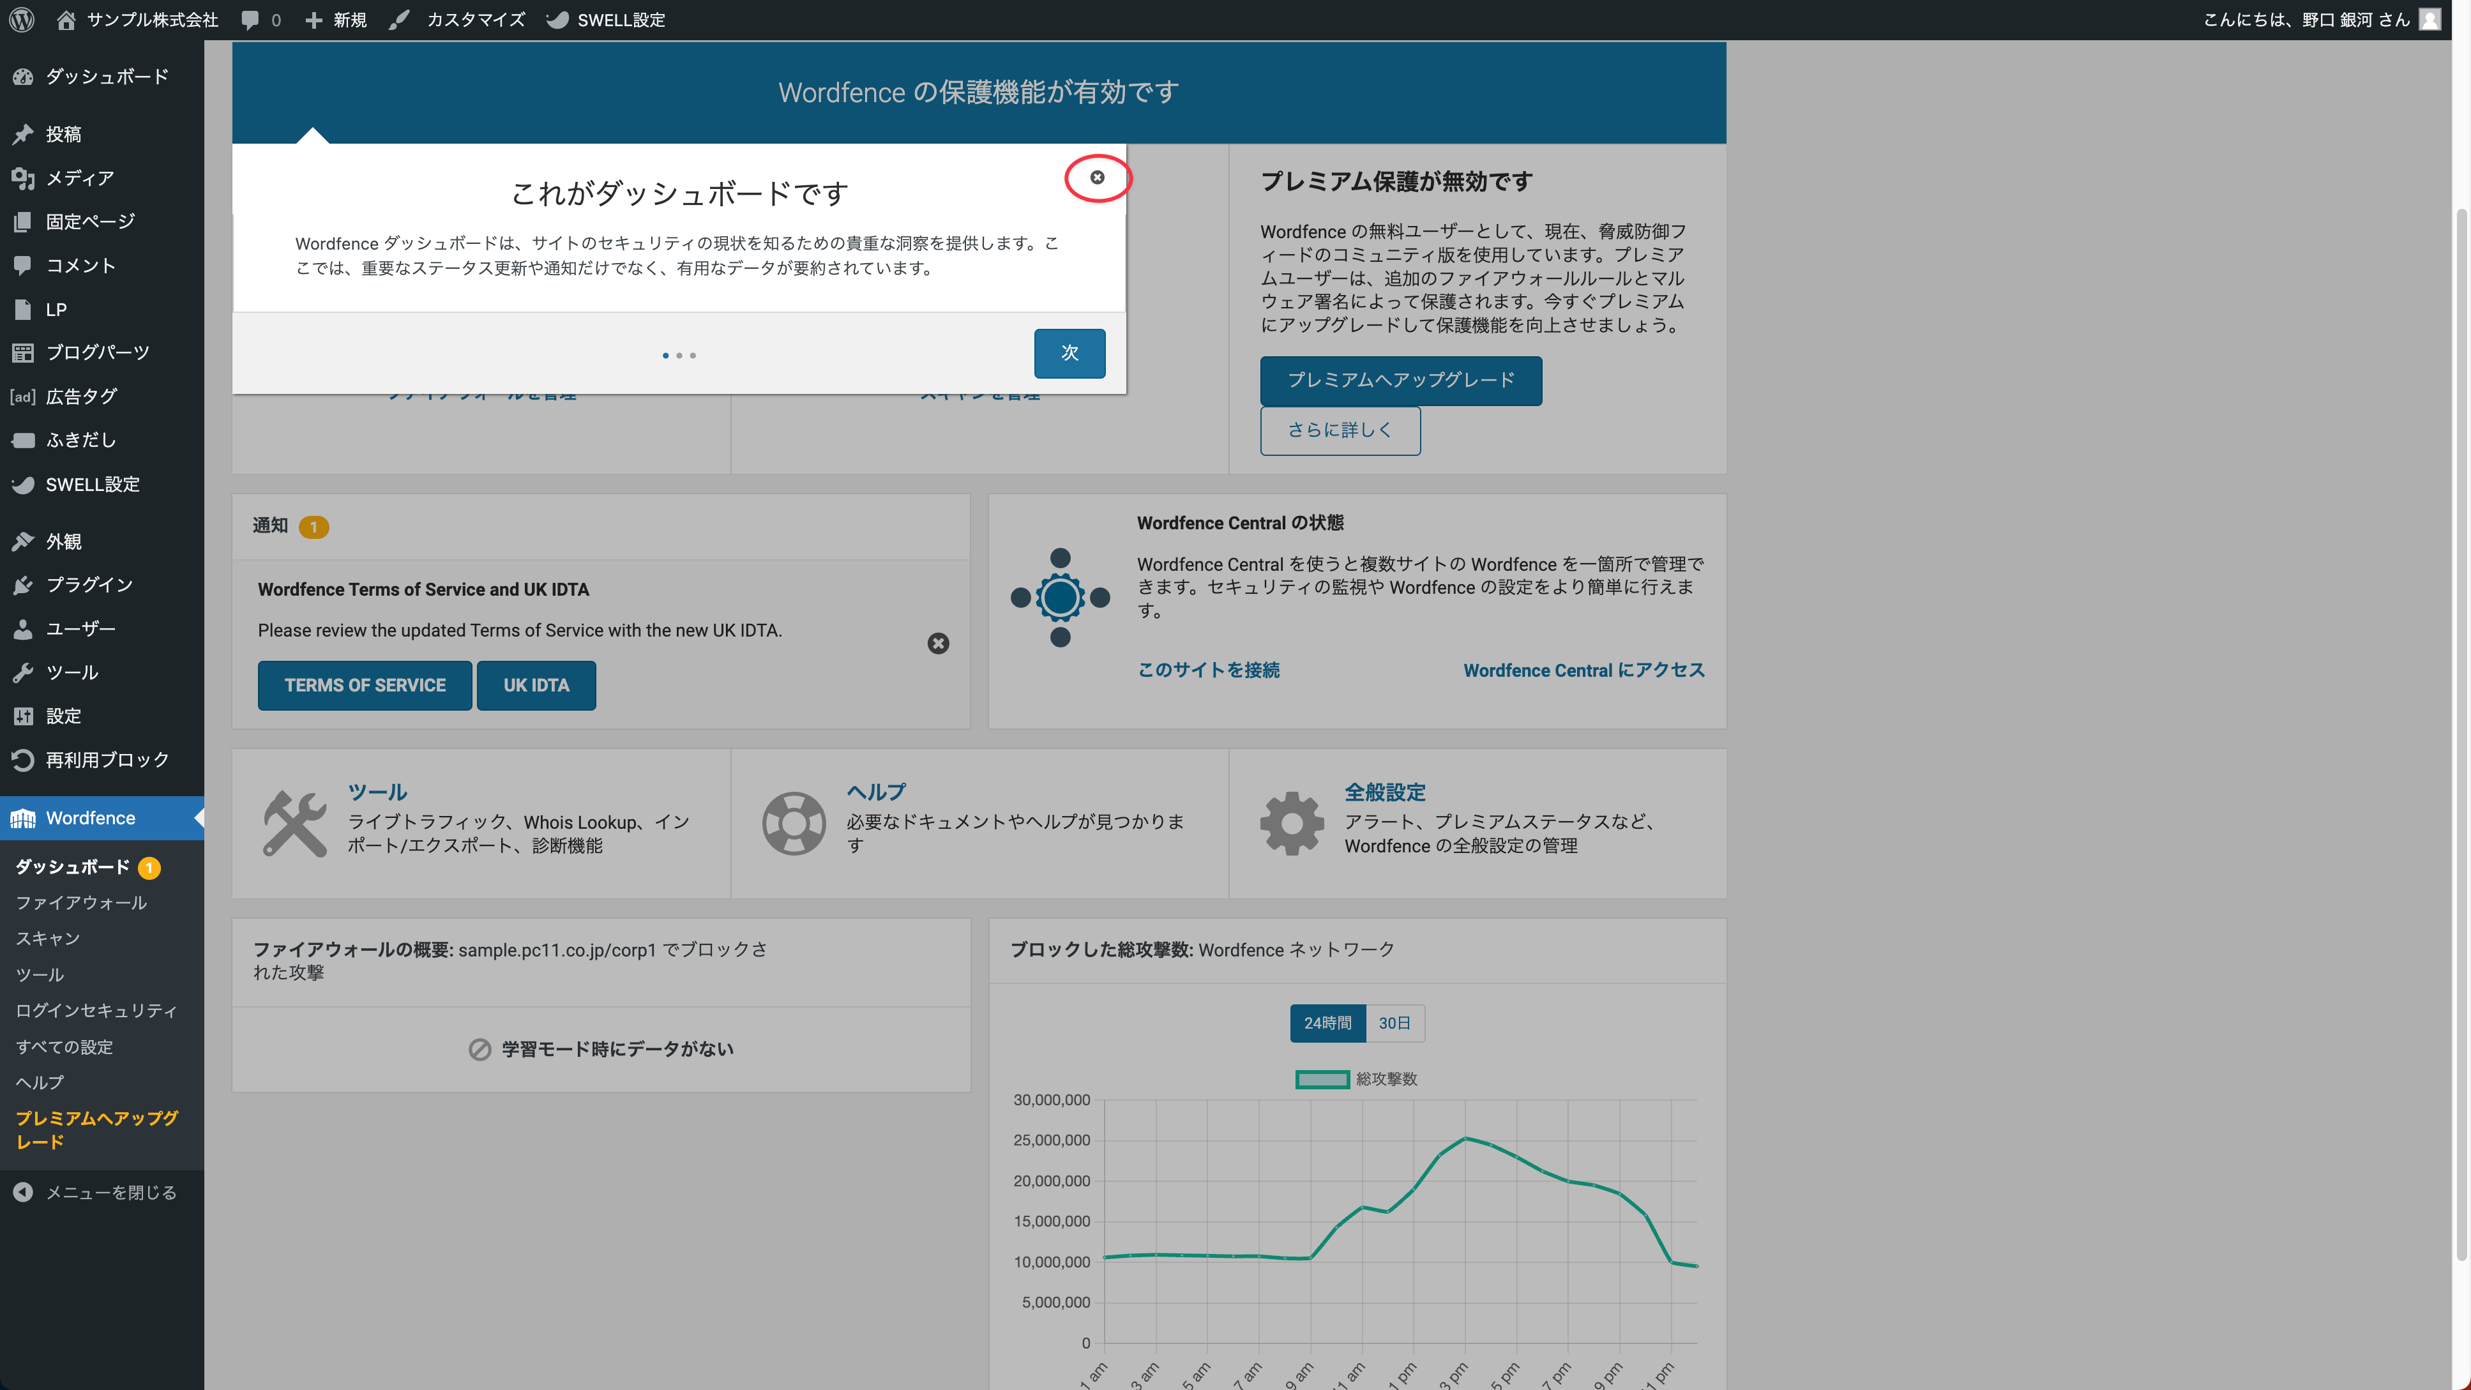
Task: Toggle the 総攻撃数 legend series
Action: pos(1356,1079)
